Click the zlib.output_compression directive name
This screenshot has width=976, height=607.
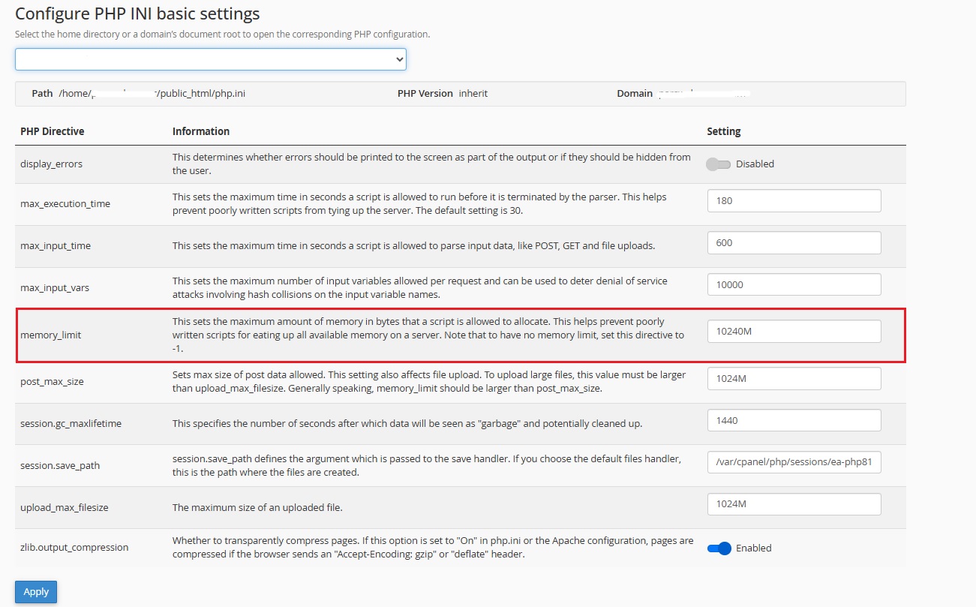pyautogui.click(x=74, y=548)
